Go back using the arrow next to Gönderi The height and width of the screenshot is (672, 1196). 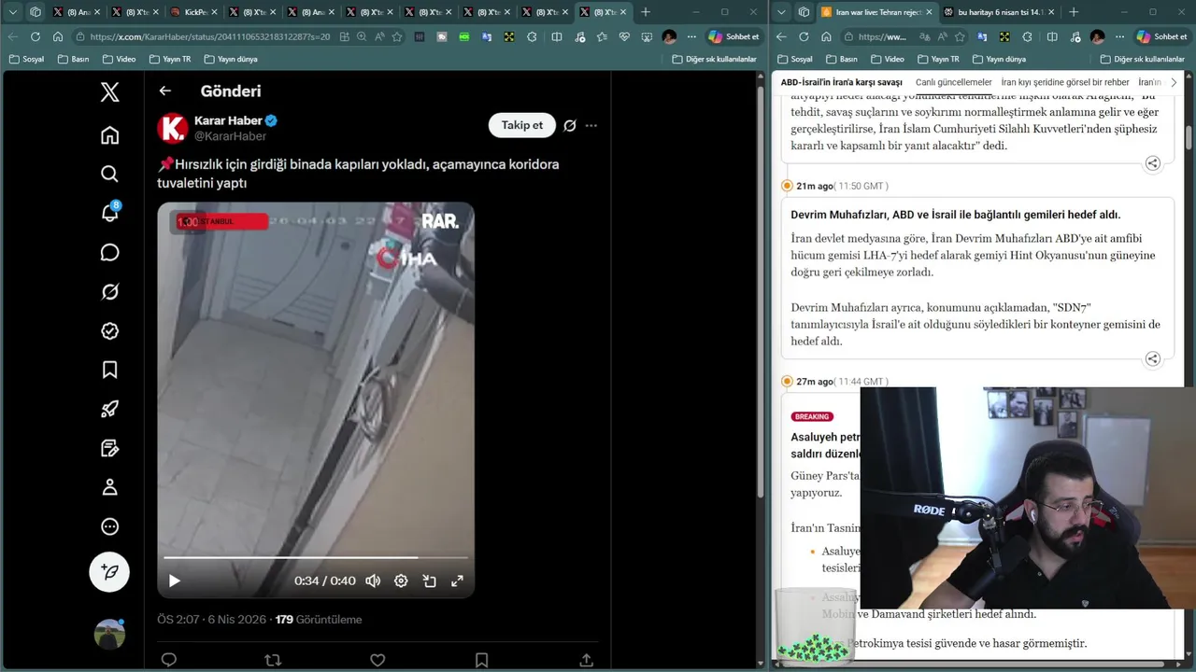click(x=165, y=91)
